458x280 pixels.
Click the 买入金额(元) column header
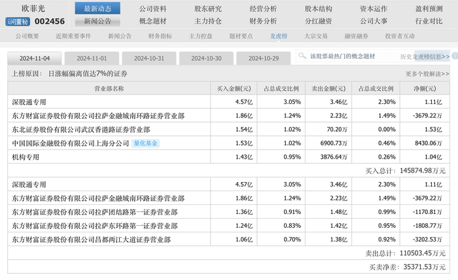234,89
